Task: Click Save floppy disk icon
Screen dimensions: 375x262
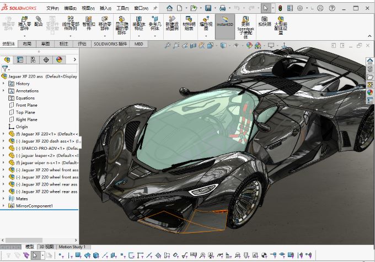Action: 208,8
